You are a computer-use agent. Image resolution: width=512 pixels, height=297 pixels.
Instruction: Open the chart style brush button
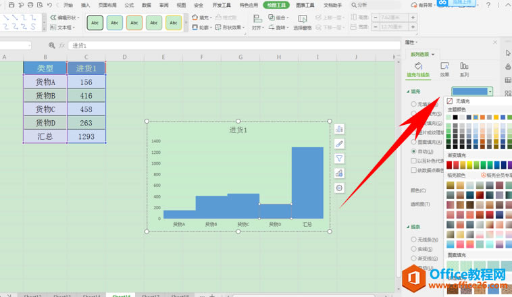[x=339, y=144]
